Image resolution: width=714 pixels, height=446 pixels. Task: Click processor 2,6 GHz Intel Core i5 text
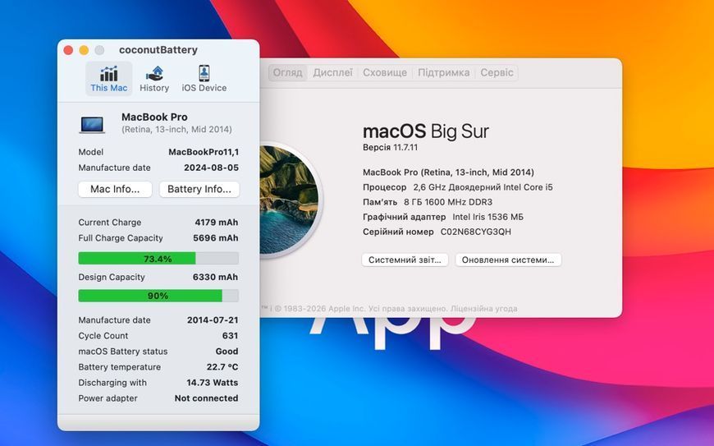483,187
